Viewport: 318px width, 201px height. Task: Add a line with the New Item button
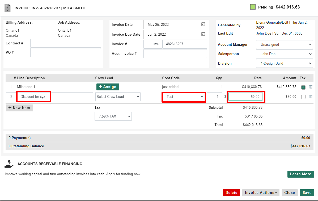pos(19,108)
